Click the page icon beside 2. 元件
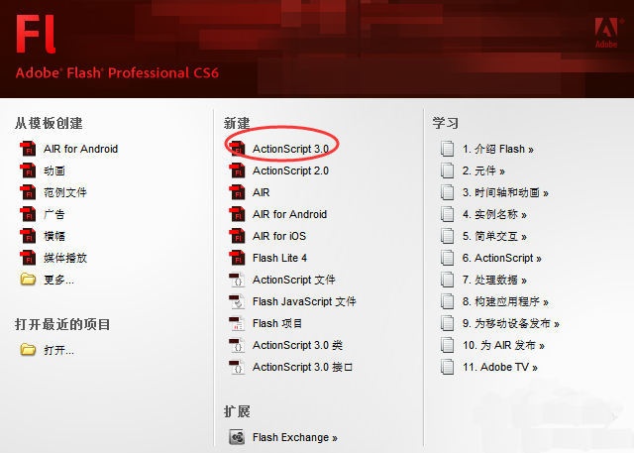This screenshot has height=453, width=634. pos(447,170)
